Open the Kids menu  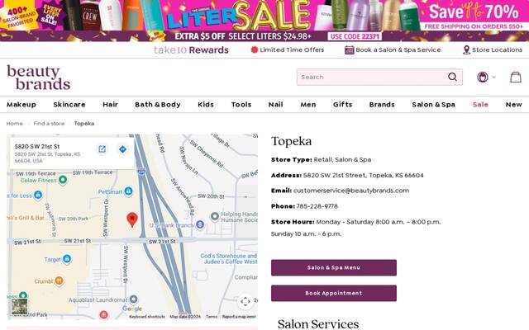click(206, 105)
